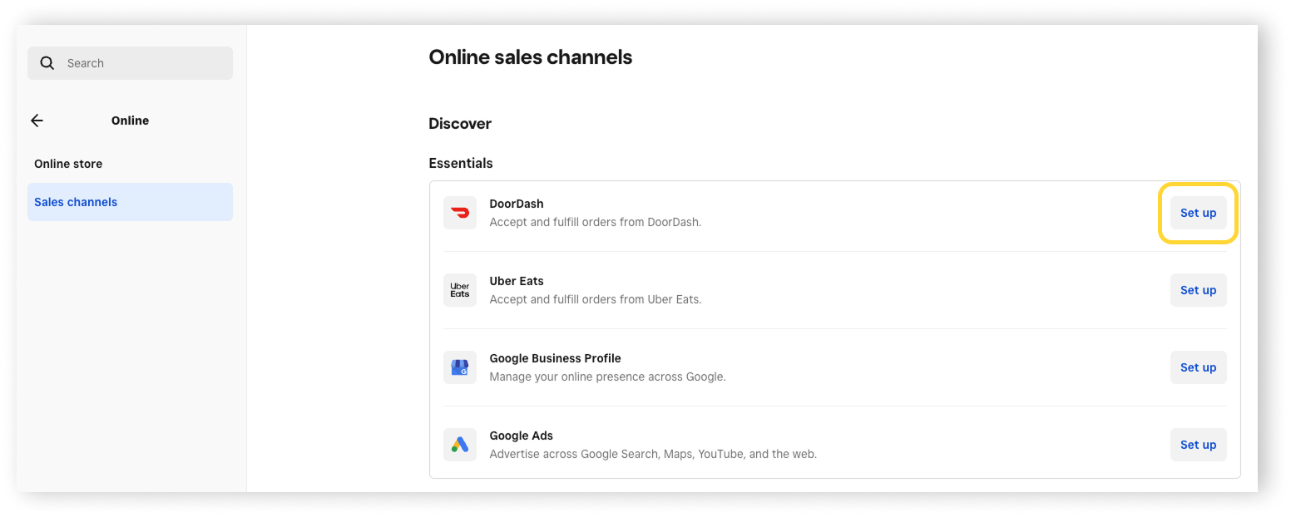
Task: Click the Google Business Profile icon
Action: 460,367
